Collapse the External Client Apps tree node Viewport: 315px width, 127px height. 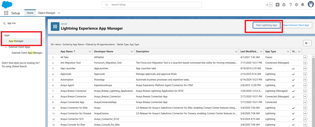(6, 47)
